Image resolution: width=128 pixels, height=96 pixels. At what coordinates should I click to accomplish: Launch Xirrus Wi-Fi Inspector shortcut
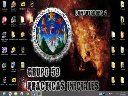pyautogui.click(x=14, y=6)
